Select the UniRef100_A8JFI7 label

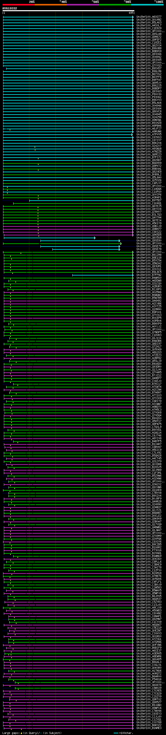pyautogui.click(x=149, y=129)
